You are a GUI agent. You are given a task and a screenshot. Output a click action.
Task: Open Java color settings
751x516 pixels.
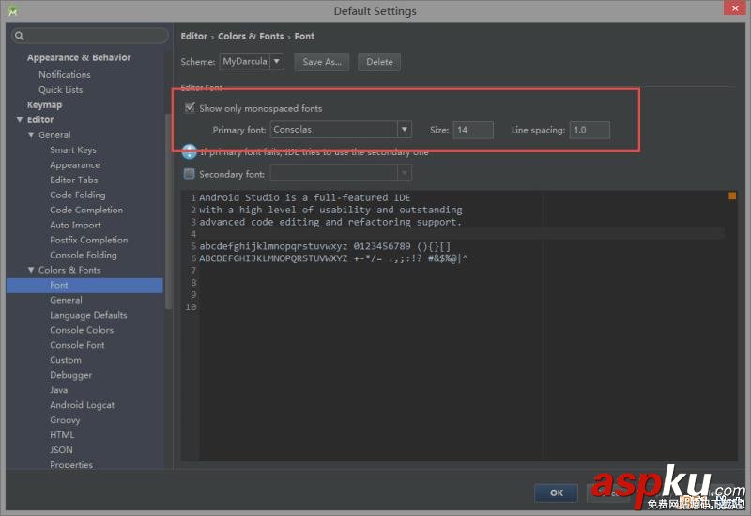[x=59, y=390]
